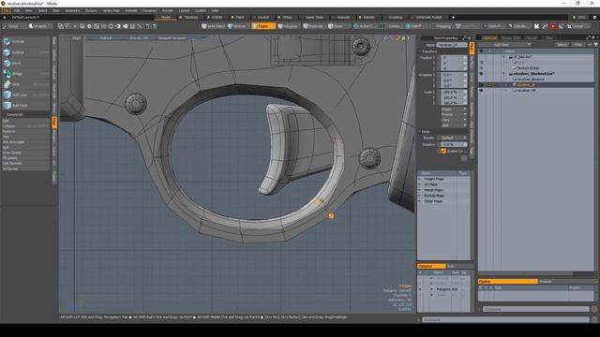Select the Slide tool
This screenshot has width=600, height=337.
(x=25, y=84)
